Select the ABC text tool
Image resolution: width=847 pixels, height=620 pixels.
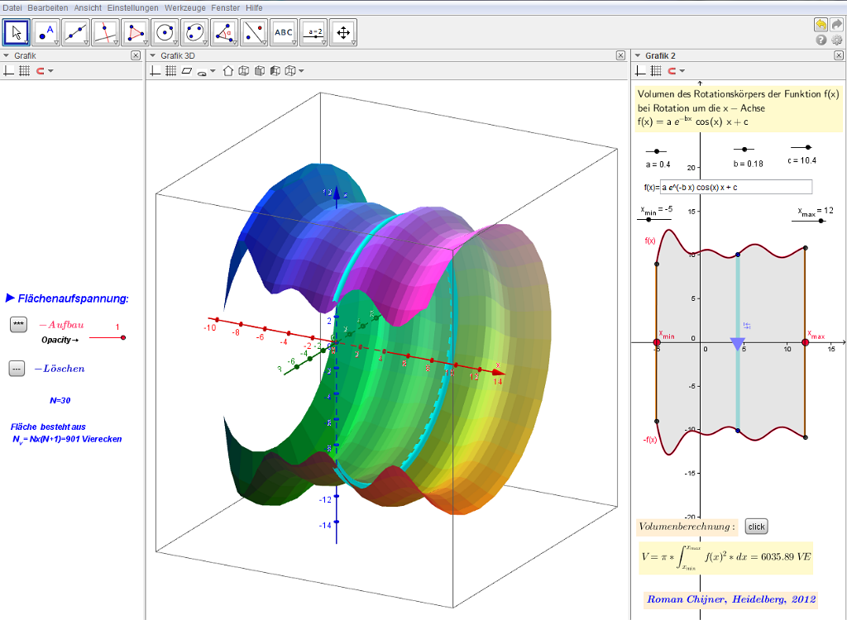pos(284,33)
